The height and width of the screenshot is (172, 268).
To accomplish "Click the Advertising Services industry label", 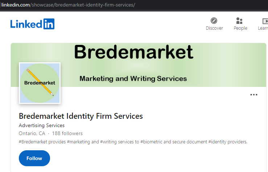I will pos(41,126).
